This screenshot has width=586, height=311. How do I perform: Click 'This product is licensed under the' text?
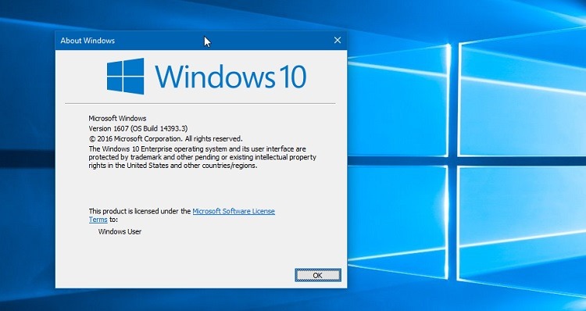(140, 211)
